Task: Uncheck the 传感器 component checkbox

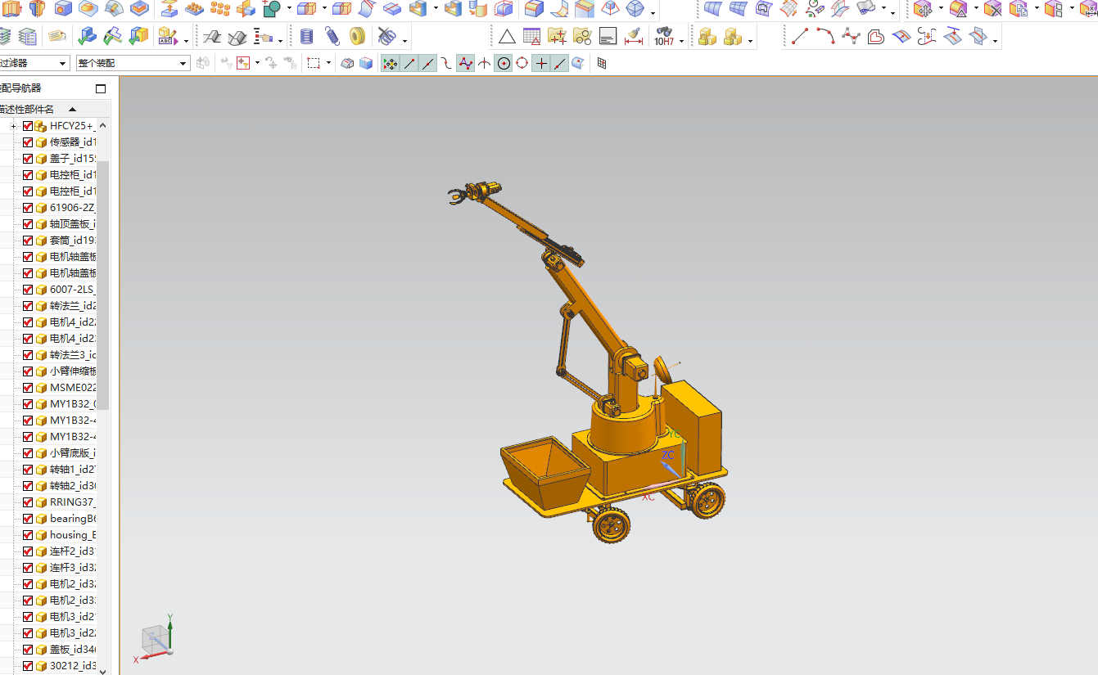Action: pyautogui.click(x=28, y=142)
